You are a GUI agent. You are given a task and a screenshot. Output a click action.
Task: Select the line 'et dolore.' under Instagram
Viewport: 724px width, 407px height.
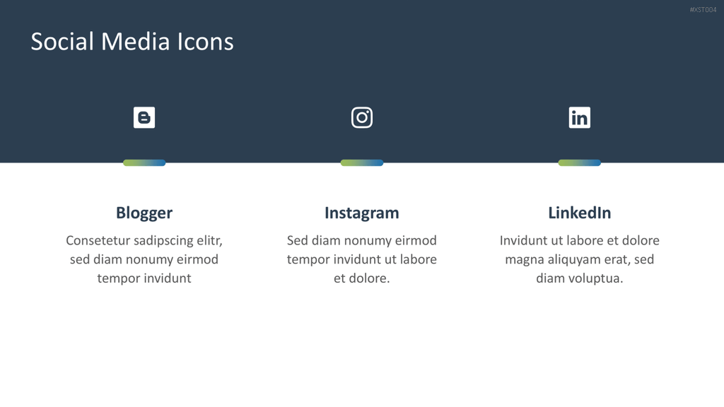(361, 278)
